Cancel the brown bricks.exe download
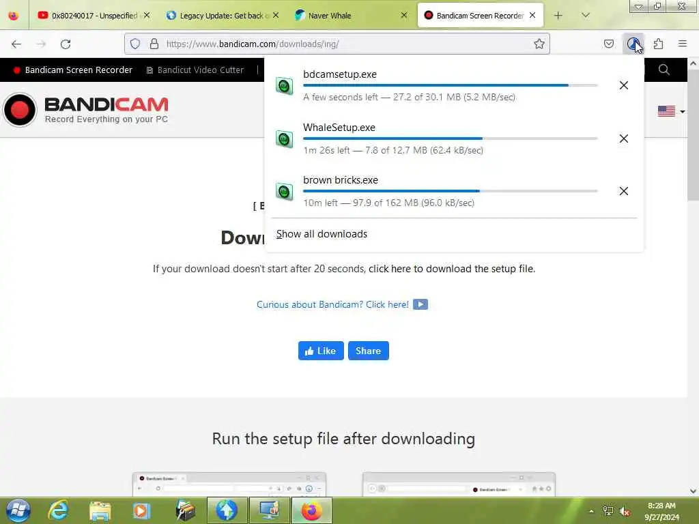This screenshot has height=524, width=699. click(624, 191)
